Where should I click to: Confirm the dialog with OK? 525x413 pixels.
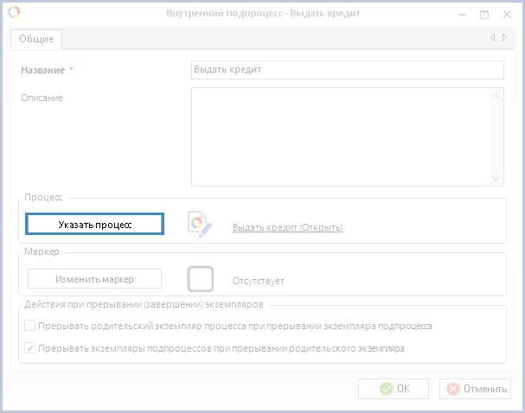[x=394, y=389]
